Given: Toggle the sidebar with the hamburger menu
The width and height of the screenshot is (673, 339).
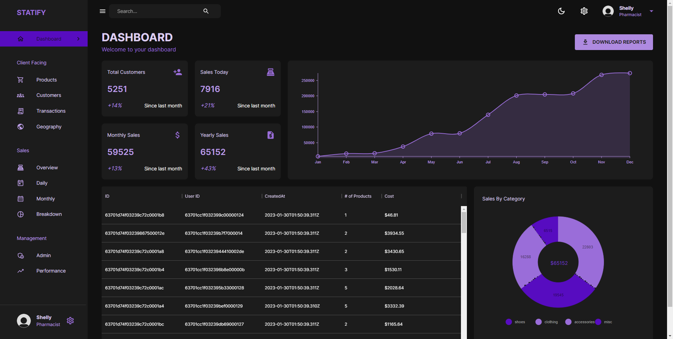Looking at the screenshot, I should 102,11.
